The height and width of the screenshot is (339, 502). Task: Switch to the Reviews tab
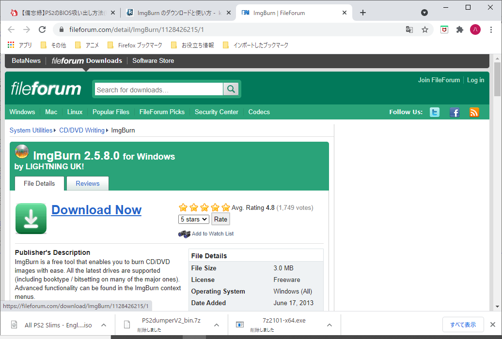(x=87, y=183)
